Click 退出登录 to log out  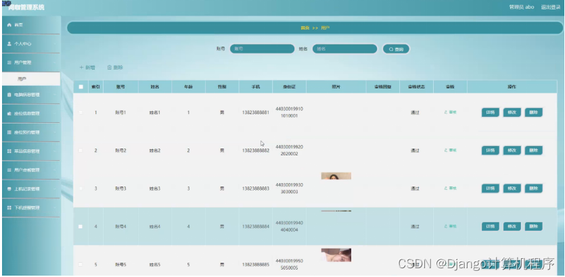coord(550,7)
